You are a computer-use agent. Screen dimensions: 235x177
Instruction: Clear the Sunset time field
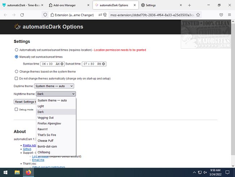click(103, 64)
